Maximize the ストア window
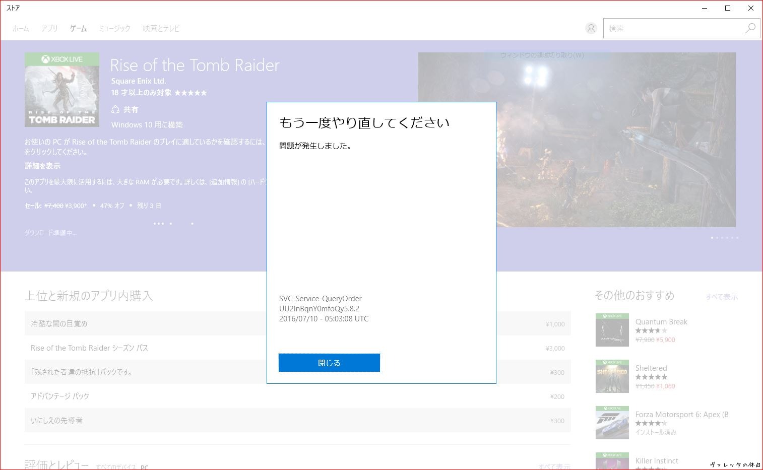 tap(728, 8)
